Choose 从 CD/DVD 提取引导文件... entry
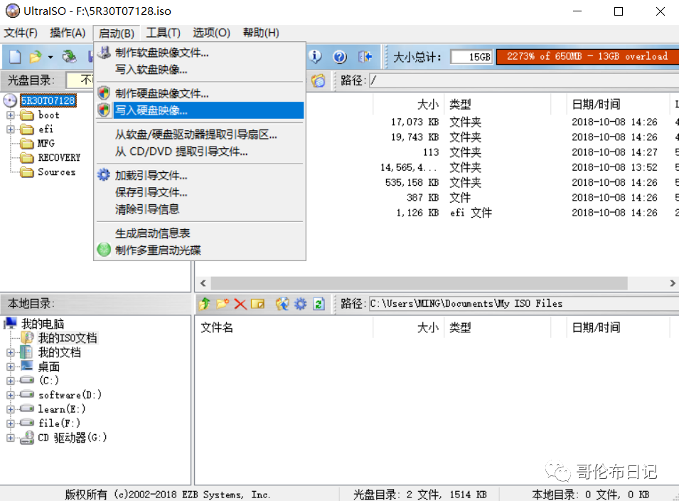Image resolution: width=679 pixels, height=501 pixels. [x=200, y=152]
